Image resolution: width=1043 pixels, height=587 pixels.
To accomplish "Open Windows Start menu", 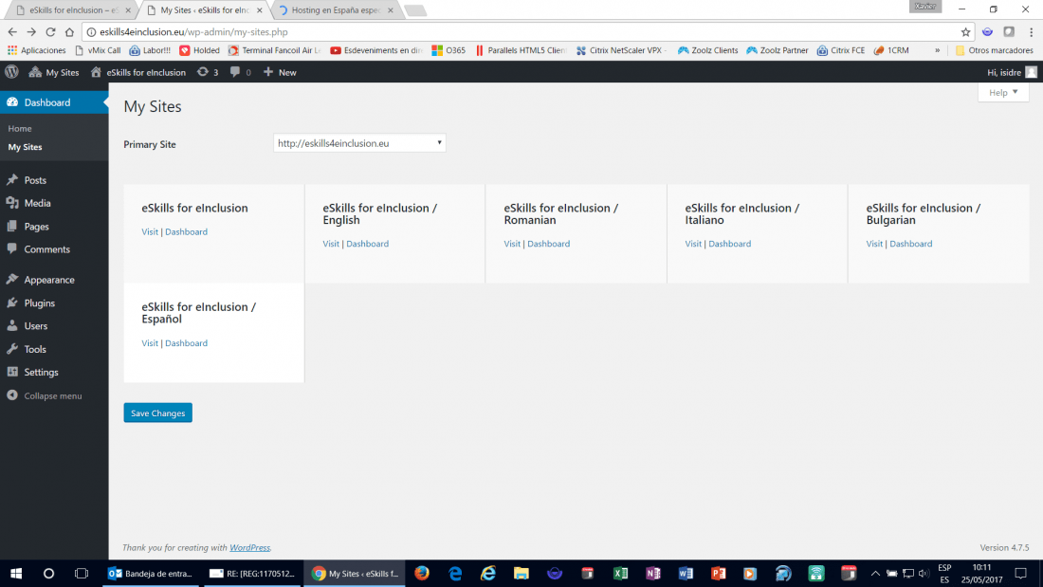I will tap(16, 573).
